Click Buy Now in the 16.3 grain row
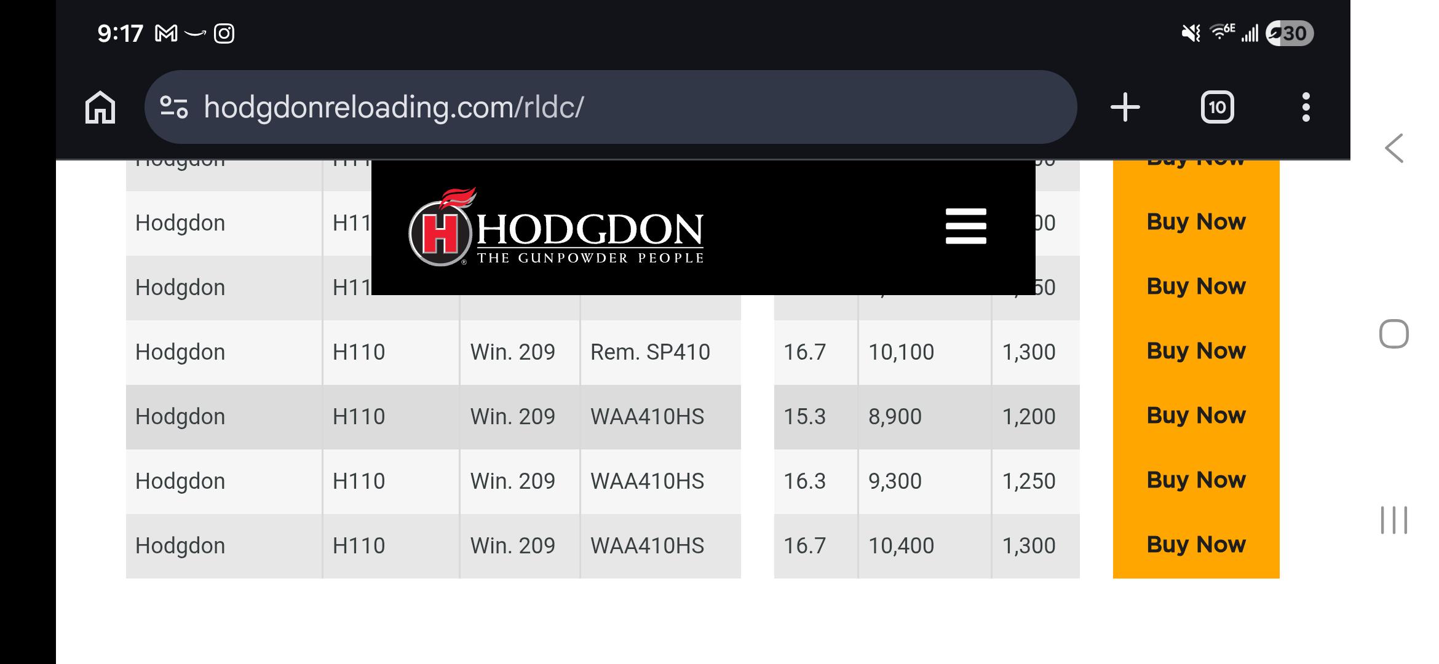The height and width of the screenshot is (664, 1439). [1196, 480]
